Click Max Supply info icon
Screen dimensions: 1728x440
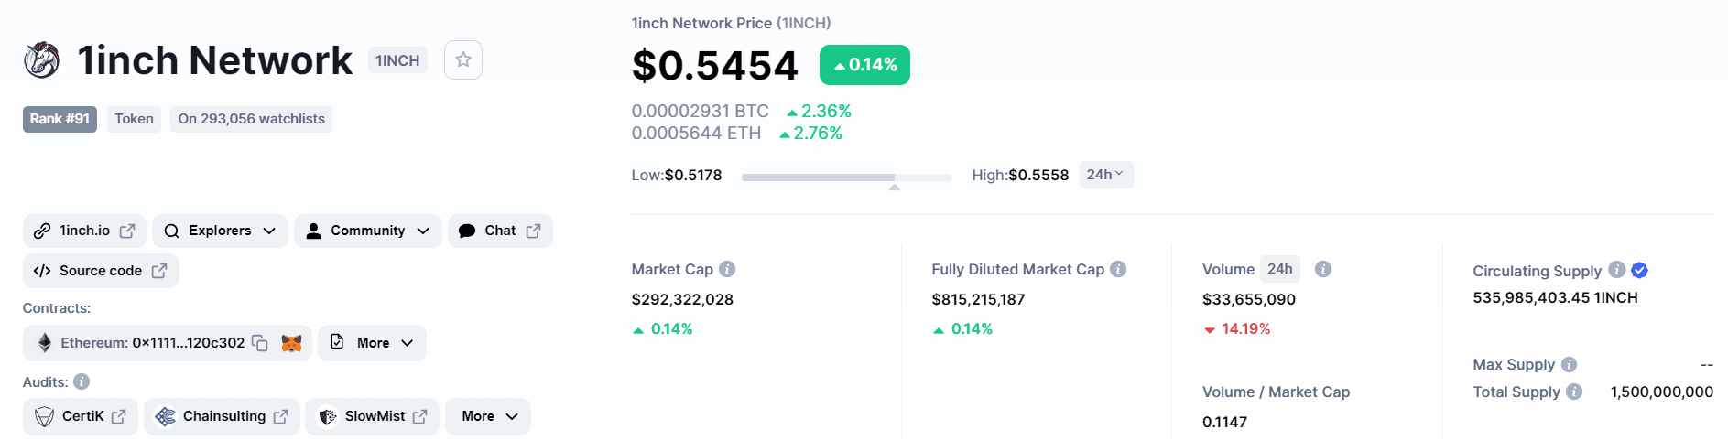pos(1570,364)
